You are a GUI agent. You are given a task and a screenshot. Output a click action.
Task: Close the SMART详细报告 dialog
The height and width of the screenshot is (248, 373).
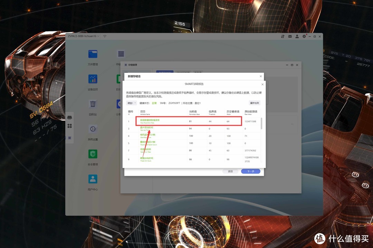[x=262, y=84]
